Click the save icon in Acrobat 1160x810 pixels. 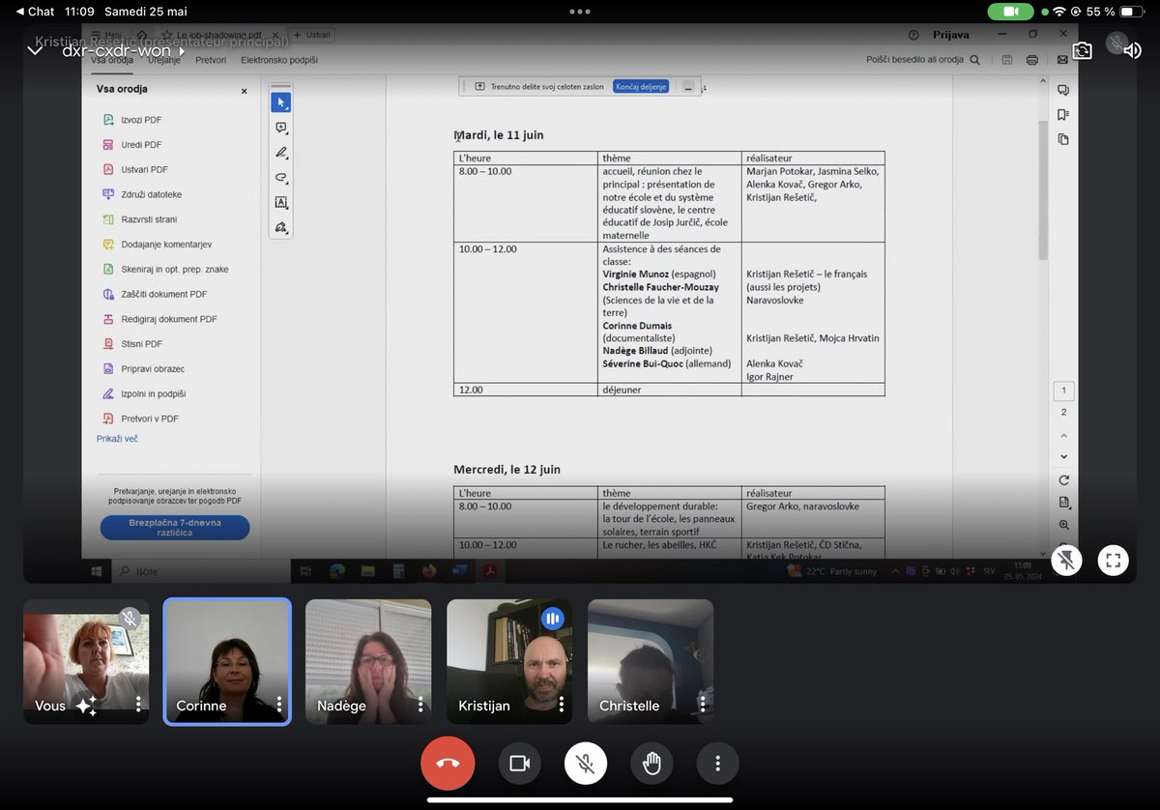tap(1007, 60)
